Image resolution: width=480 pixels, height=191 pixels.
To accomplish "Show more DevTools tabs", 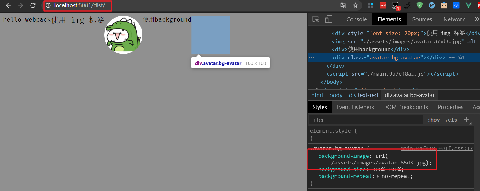I will [x=477, y=19].
